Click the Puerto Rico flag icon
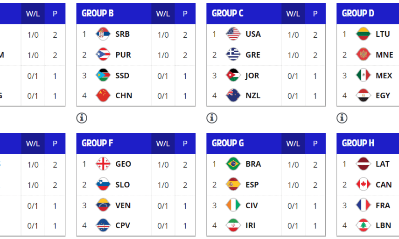 point(103,55)
